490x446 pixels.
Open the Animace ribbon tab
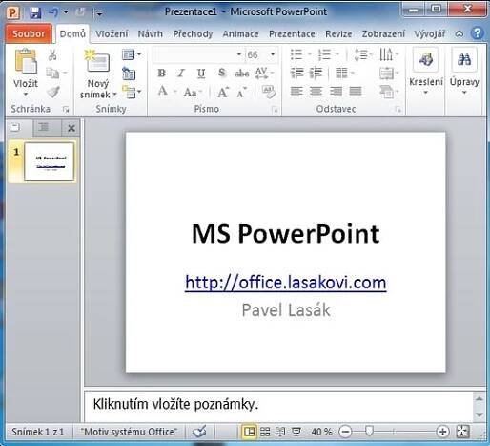[240, 33]
